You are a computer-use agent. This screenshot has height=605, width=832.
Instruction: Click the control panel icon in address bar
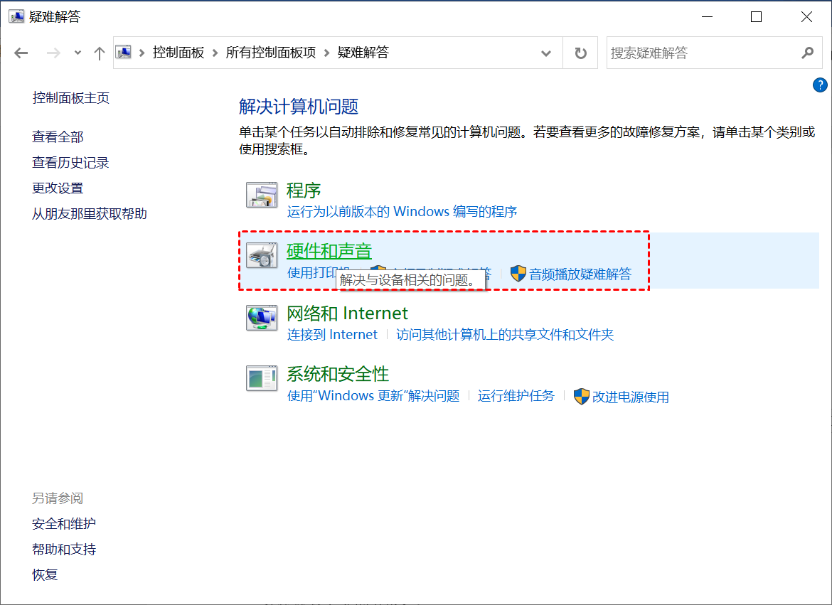pyautogui.click(x=124, y=52)
